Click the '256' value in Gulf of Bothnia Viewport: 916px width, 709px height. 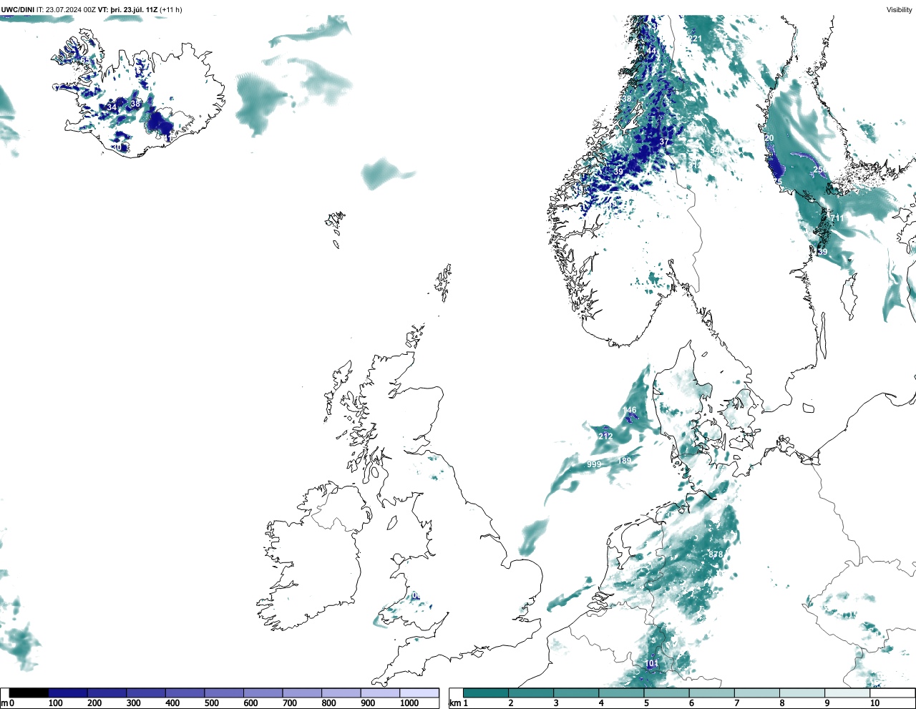(x=820, y=170)
